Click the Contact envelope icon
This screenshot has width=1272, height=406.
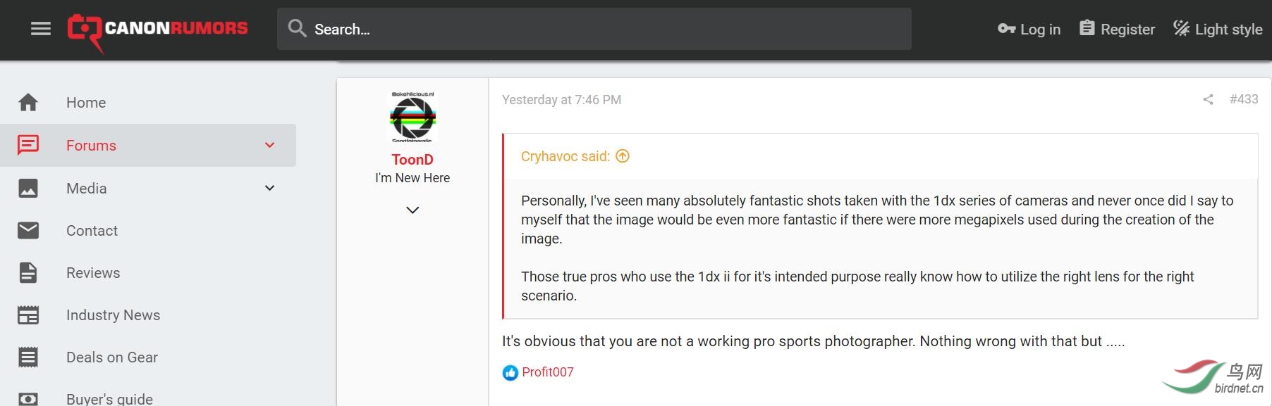click(x=28, y=231)
